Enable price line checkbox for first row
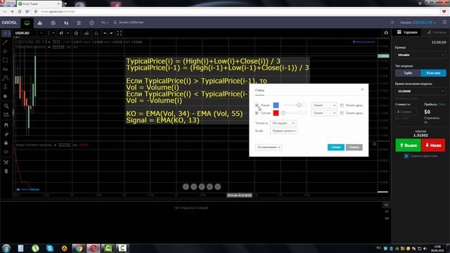450x253 pixels. pos(342,105)
